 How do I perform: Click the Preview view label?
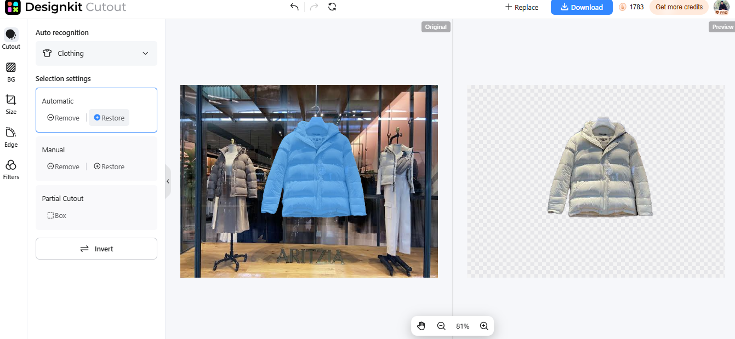(722, 27)
